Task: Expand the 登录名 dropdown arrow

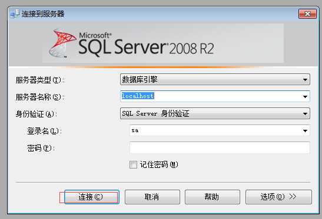Action: (305, 131)
